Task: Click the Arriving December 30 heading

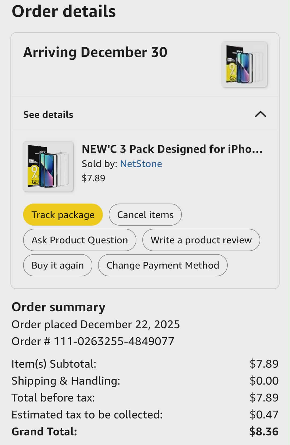Action: 95,52
